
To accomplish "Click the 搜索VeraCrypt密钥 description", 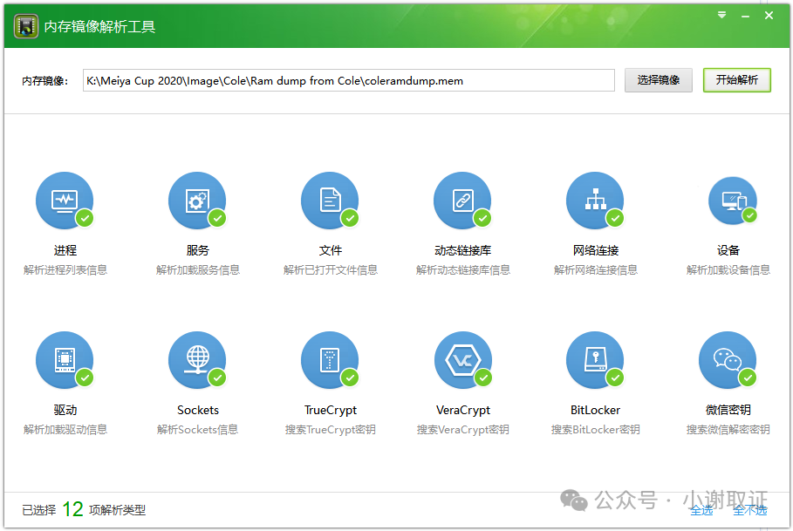I will (x=462, y=430).
